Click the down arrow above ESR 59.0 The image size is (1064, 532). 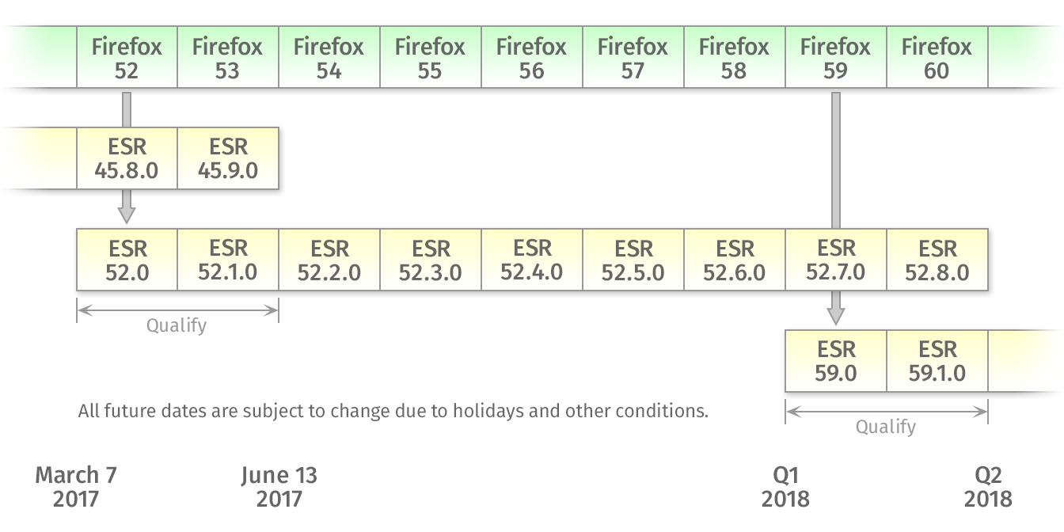coord(836,308)
